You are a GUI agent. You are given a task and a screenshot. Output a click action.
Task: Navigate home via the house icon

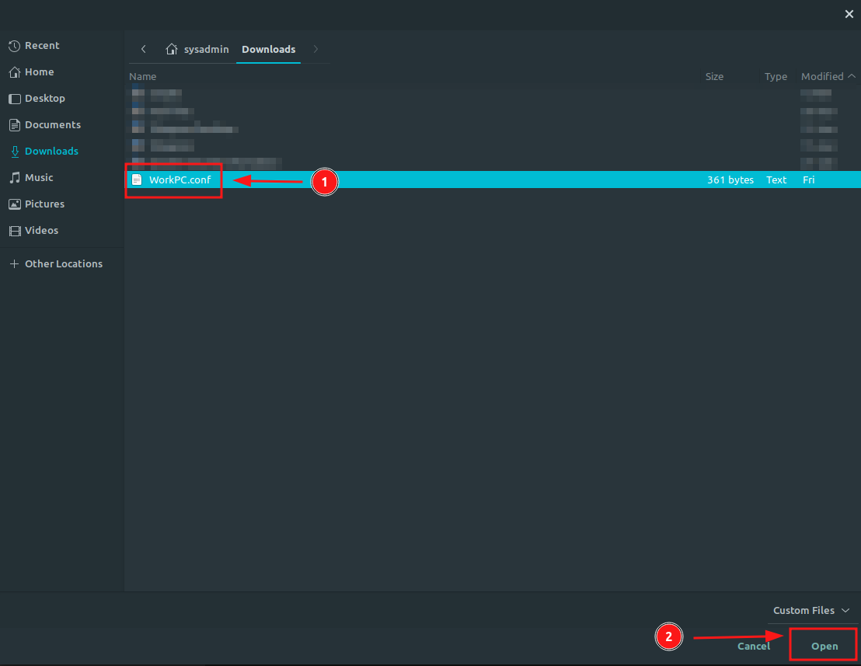coord(171,48)
